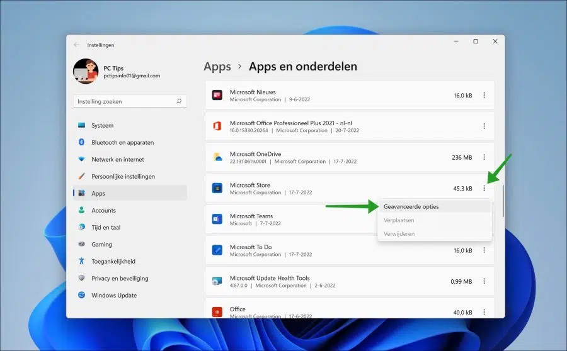Select Verwijderen in the context menu
Screen dimensions: 567x351
(434, 233)
